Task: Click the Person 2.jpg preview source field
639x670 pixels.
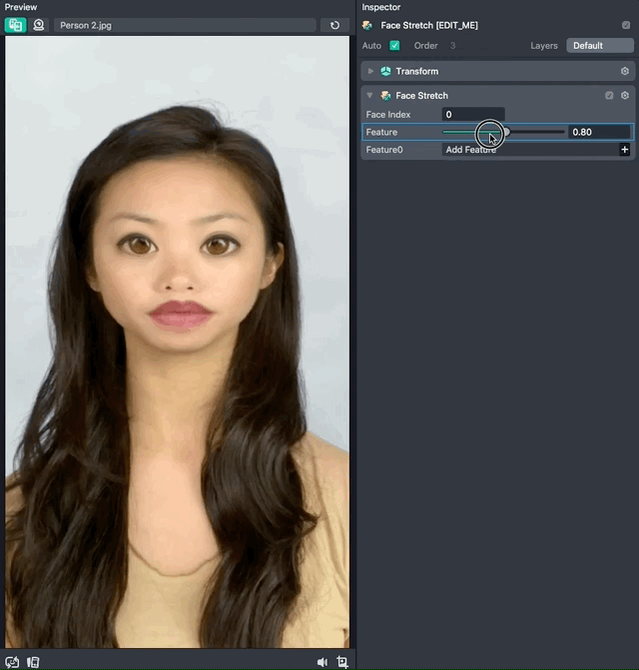Action: (x=185, y=25)
